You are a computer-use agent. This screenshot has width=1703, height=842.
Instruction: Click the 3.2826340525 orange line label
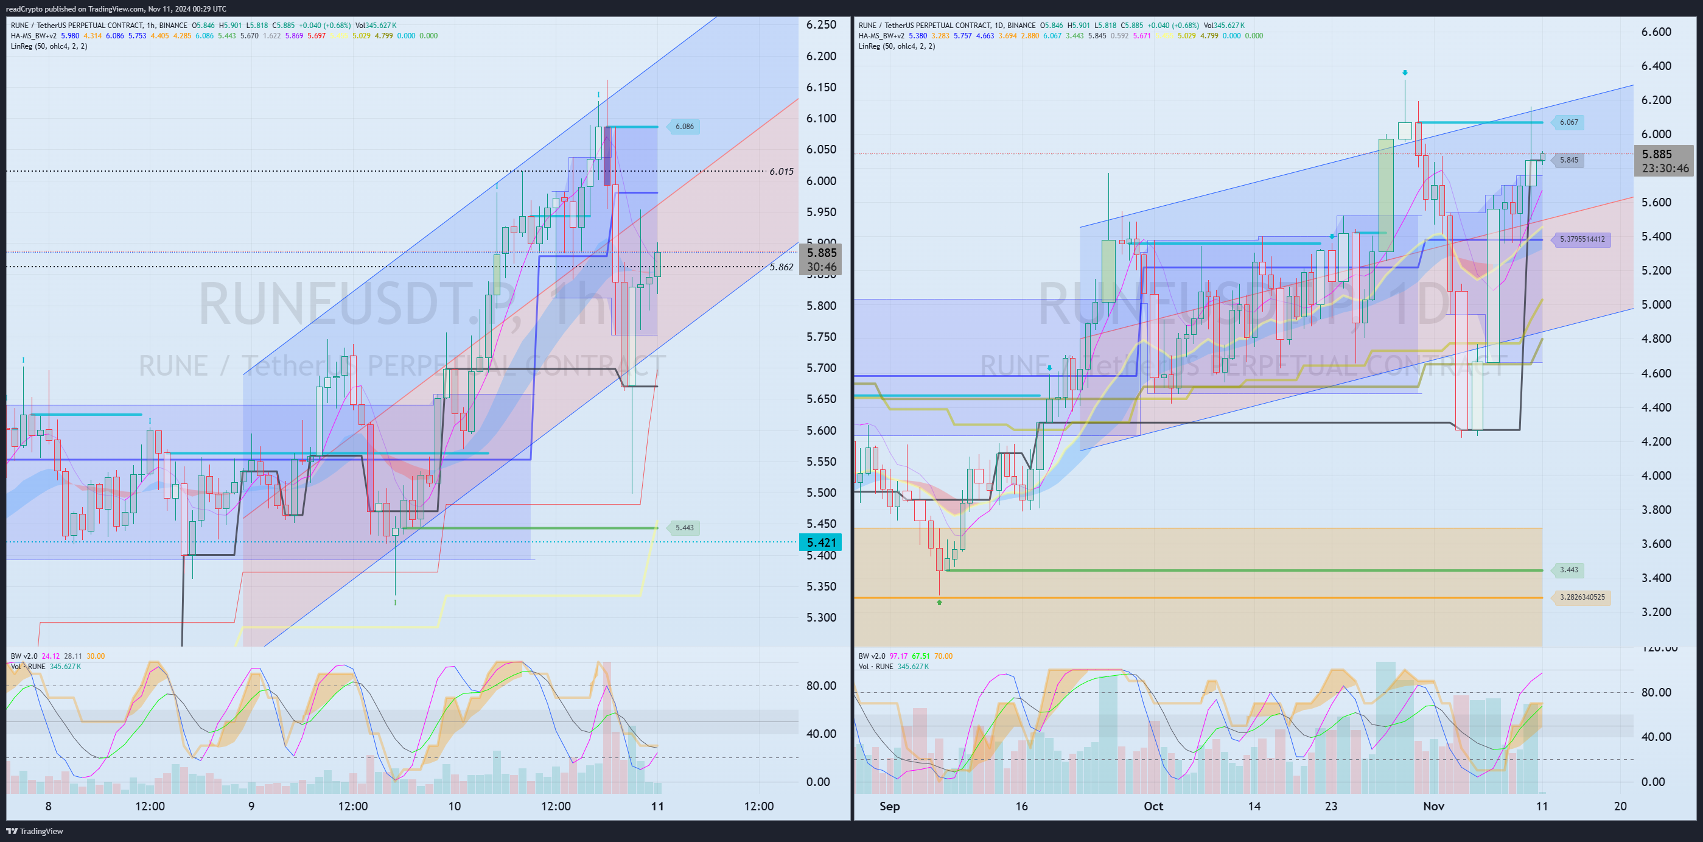pos(1581,597)
